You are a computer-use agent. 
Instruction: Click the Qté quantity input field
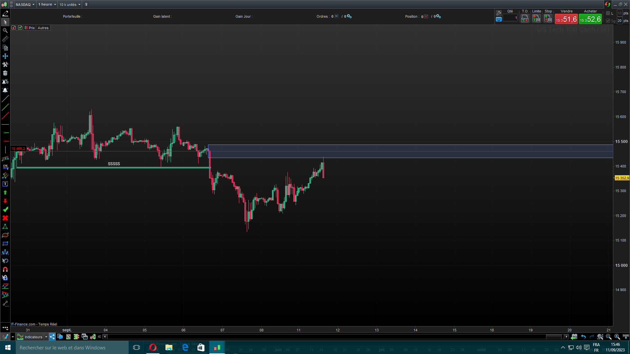click(510, 18)
